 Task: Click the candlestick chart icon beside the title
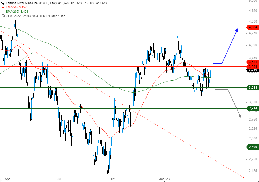tap(3, 3)
